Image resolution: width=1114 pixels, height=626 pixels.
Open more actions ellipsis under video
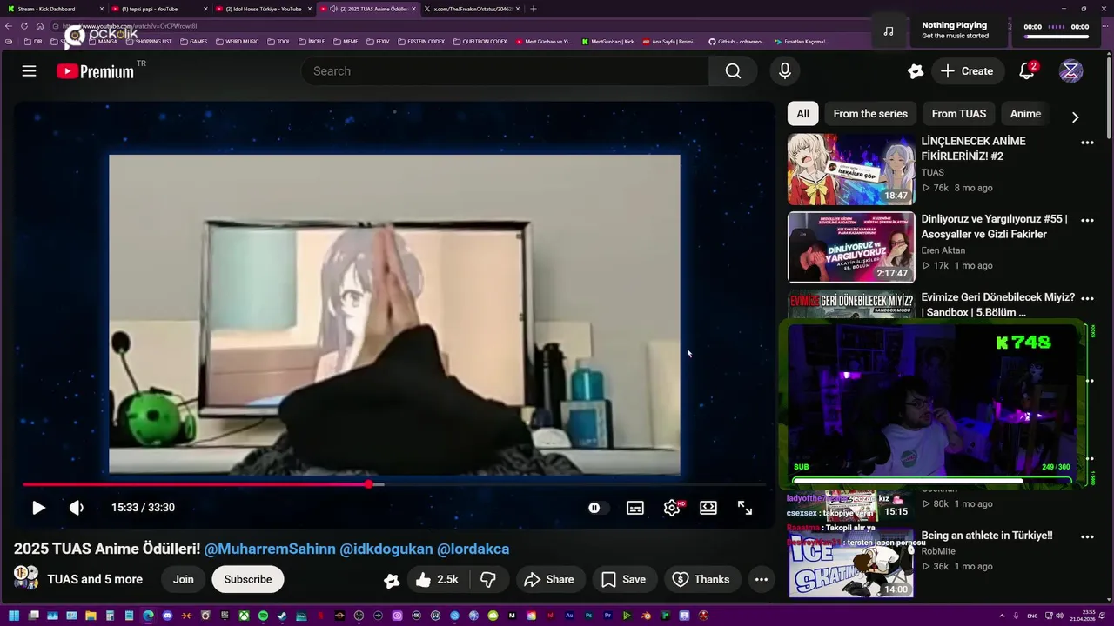click(762, 579)
